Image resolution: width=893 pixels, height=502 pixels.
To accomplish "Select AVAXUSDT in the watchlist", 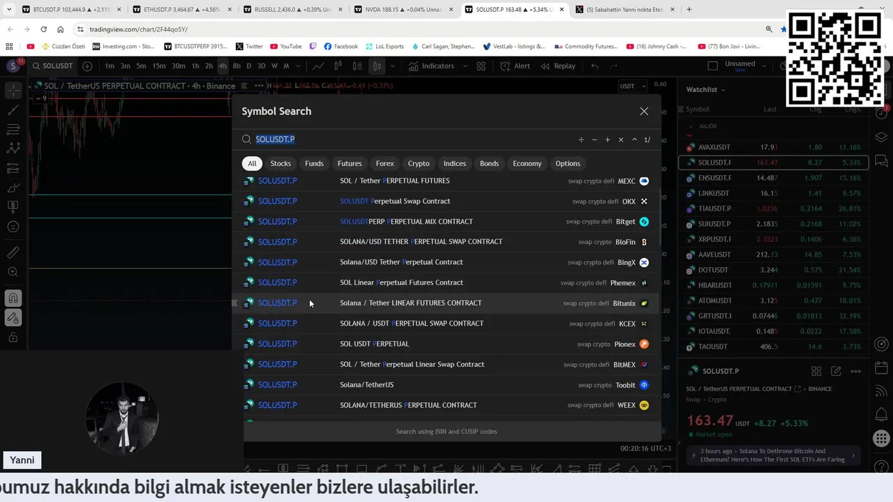I will pyautogui.click(x=774, y=148).
